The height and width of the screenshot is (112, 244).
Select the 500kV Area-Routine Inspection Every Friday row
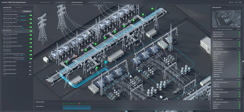coord(17,39)
